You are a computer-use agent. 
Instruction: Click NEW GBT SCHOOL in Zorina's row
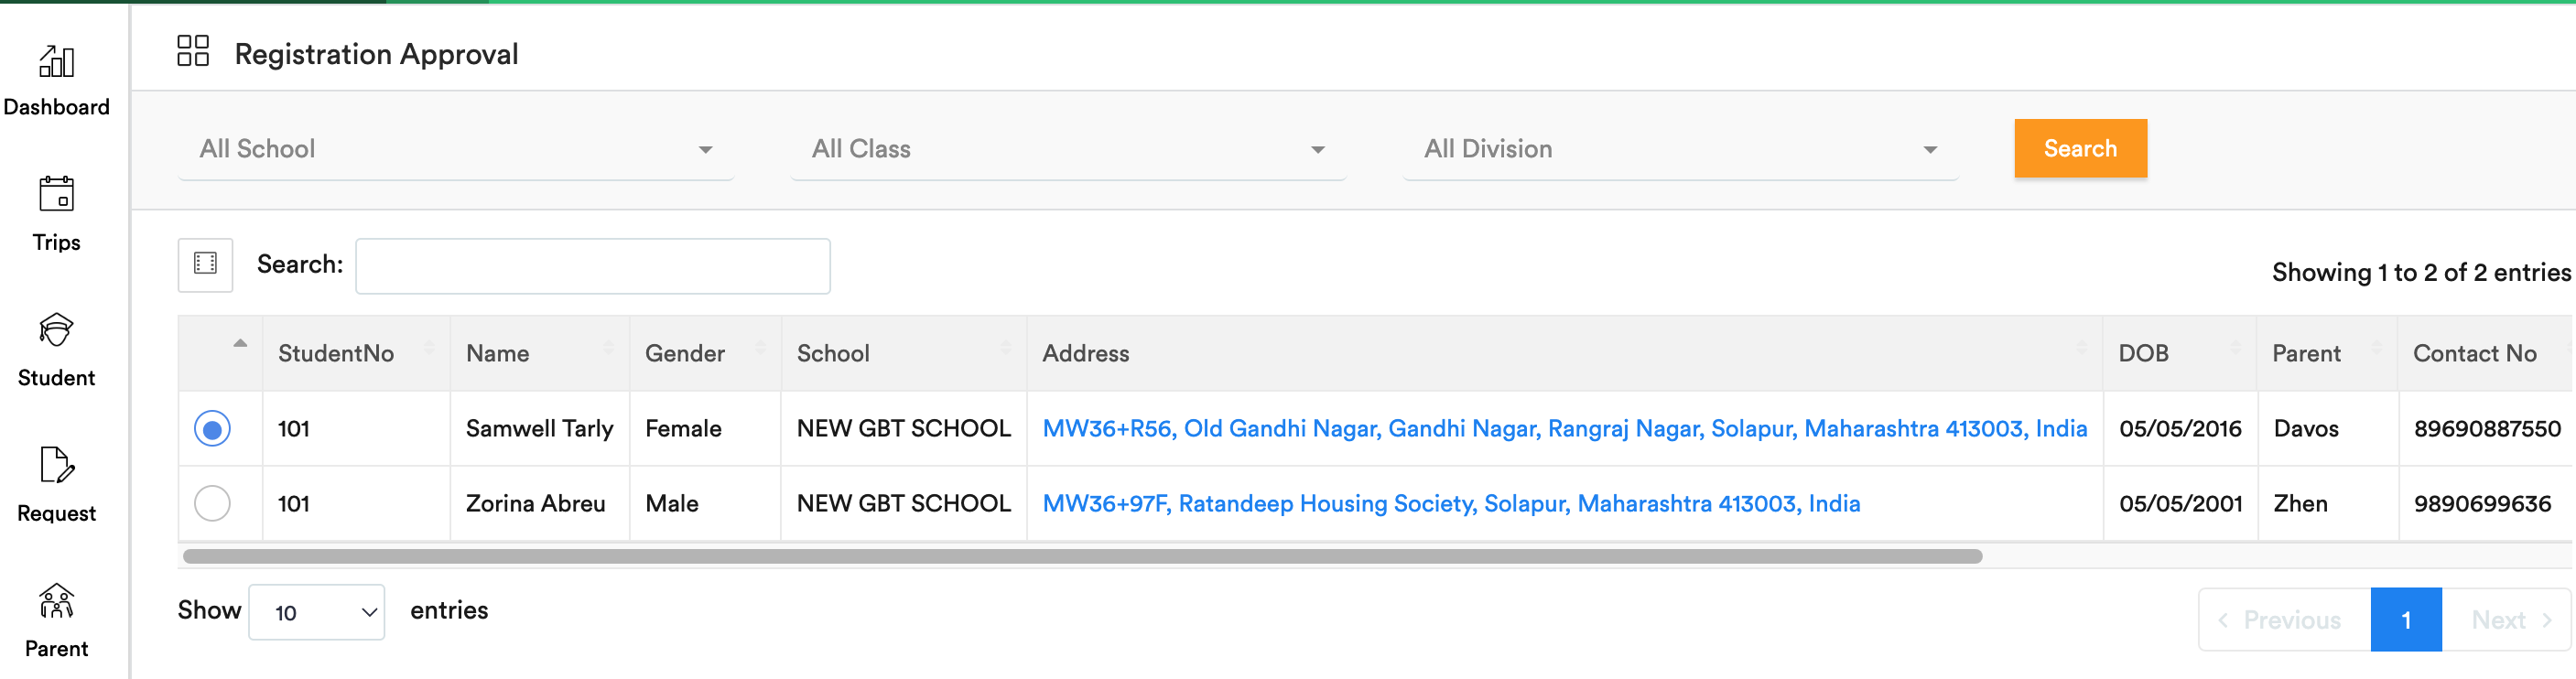coord(904,504)
